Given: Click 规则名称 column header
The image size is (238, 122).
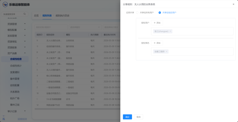Looking at the screenshot, I should pyautogui.click(x=50, y=35).
